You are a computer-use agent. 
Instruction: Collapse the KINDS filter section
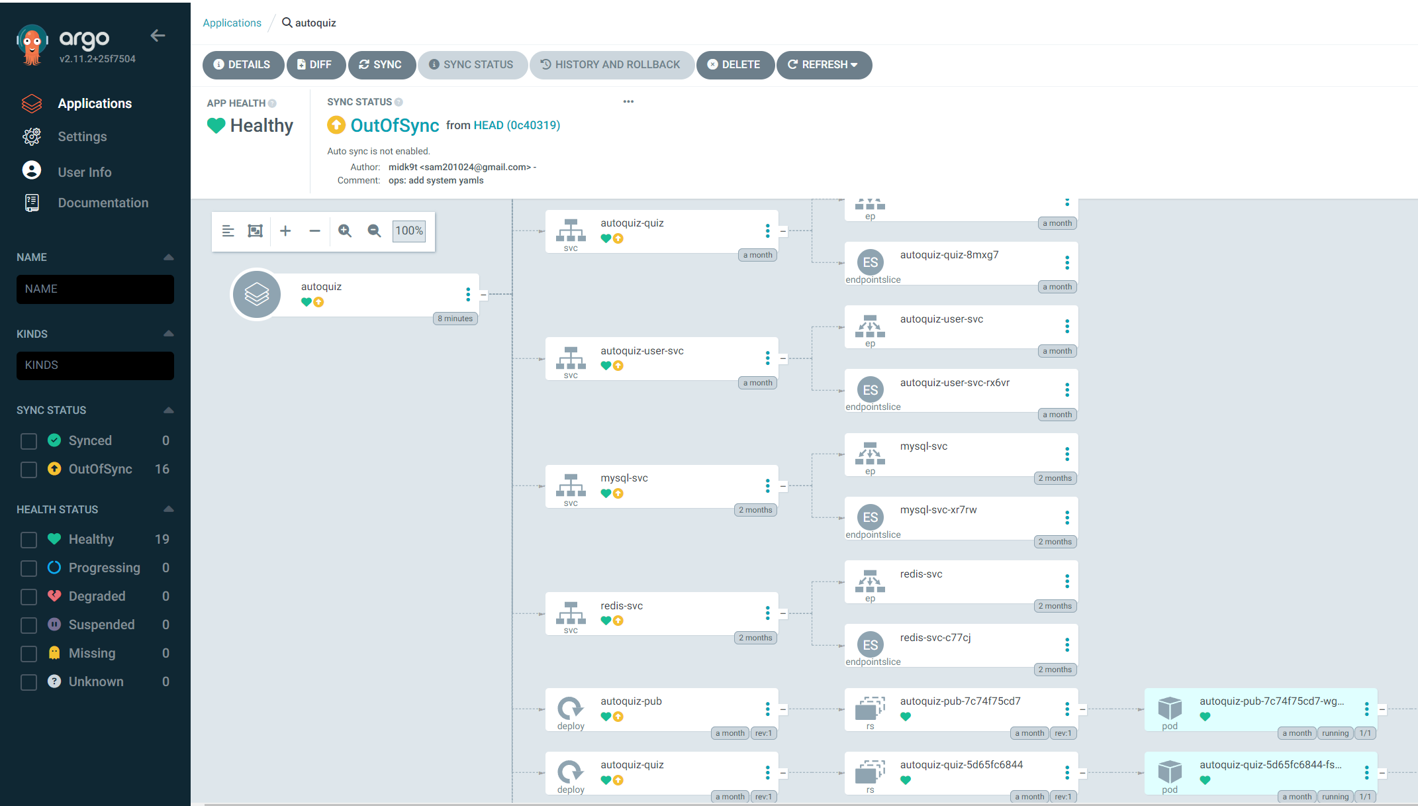click(x=168, y=334)
